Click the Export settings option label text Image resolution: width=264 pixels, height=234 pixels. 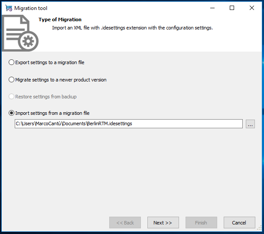pyautogui.click(x=50, y=62)
